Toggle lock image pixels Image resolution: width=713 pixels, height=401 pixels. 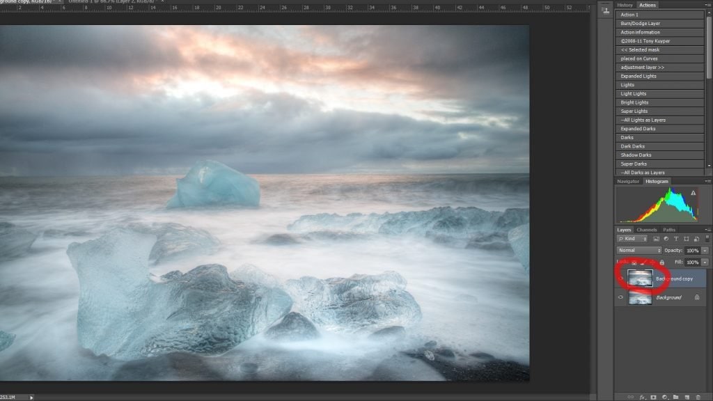click(643, 262)
